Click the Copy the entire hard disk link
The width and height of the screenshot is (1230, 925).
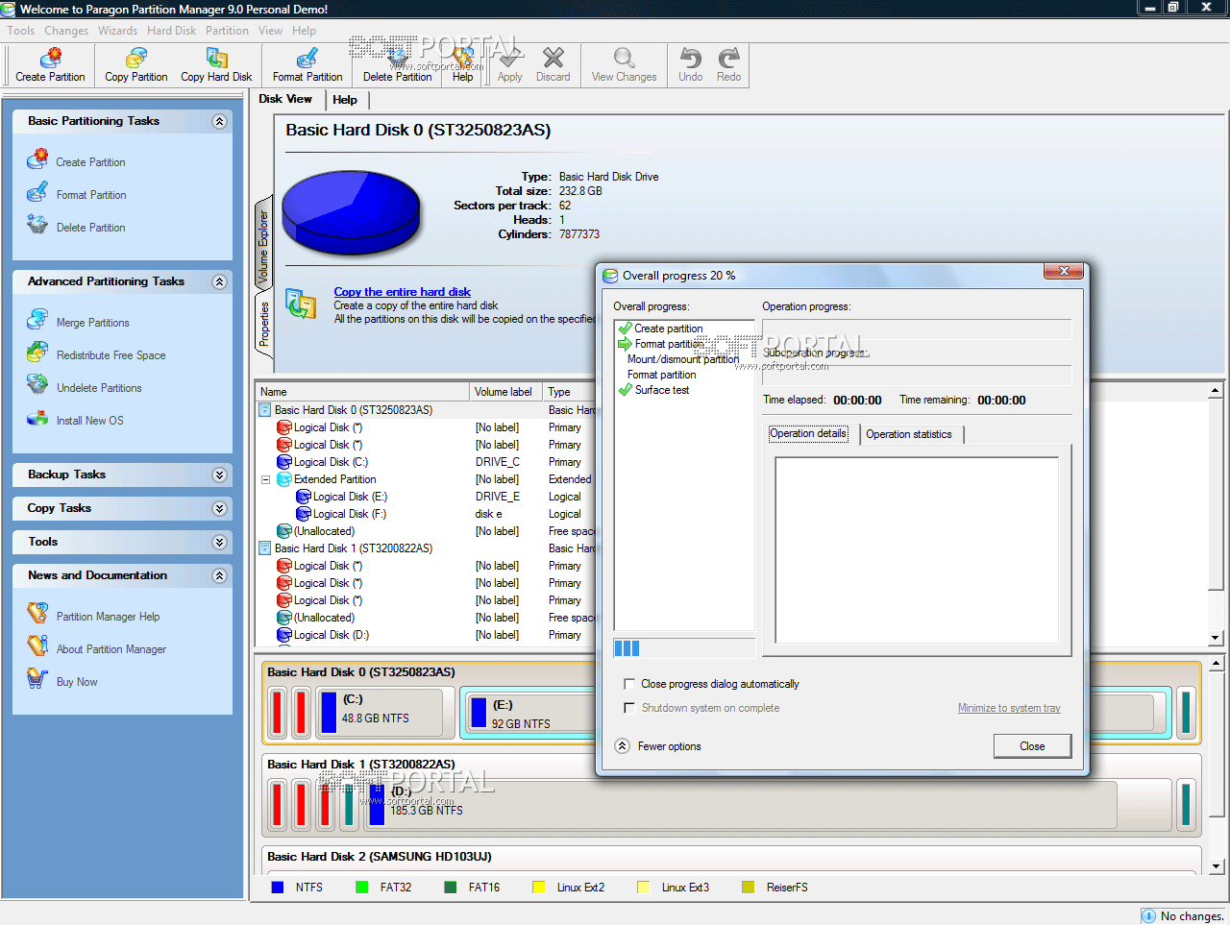coord(402,292)
